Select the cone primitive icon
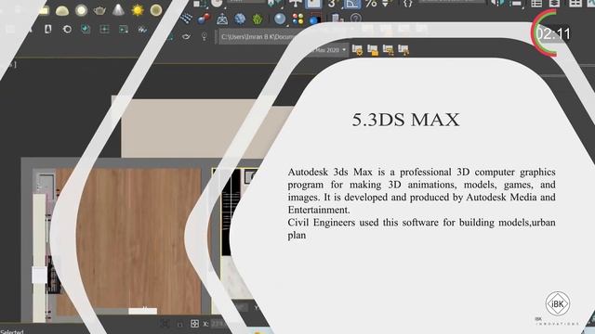595x334 pixels. [x=118, y=10]
